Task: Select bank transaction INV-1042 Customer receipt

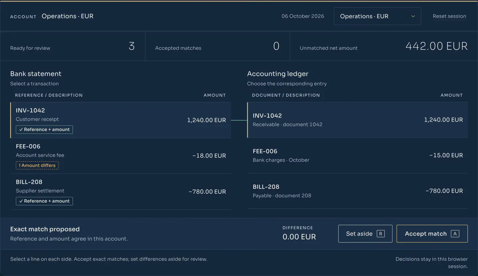Action: pyautogui.click(x=120, y=120)
